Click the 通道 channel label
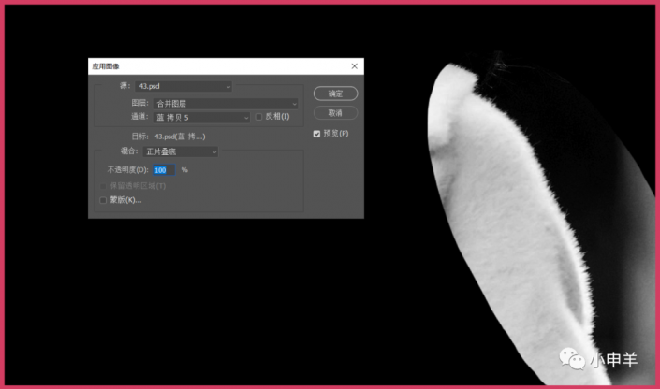Image resolution: width=660 pixels, height=389 pixels. click(140, 117)
